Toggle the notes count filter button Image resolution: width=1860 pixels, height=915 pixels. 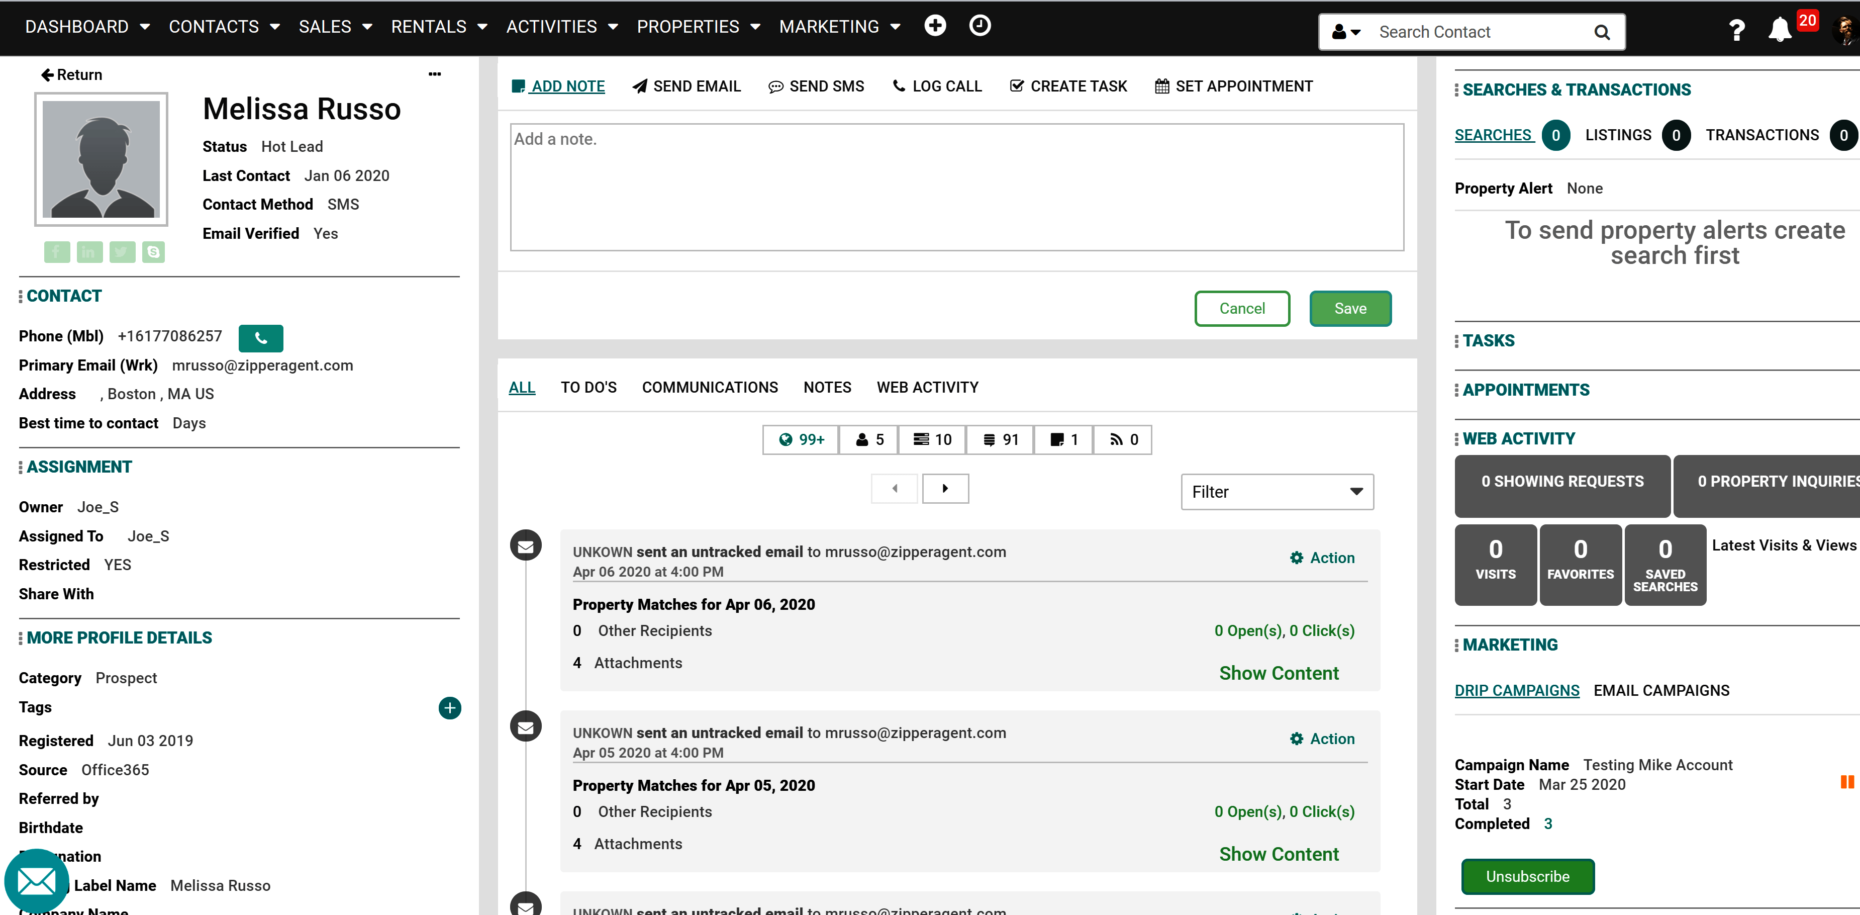(x=1063, y=440)
